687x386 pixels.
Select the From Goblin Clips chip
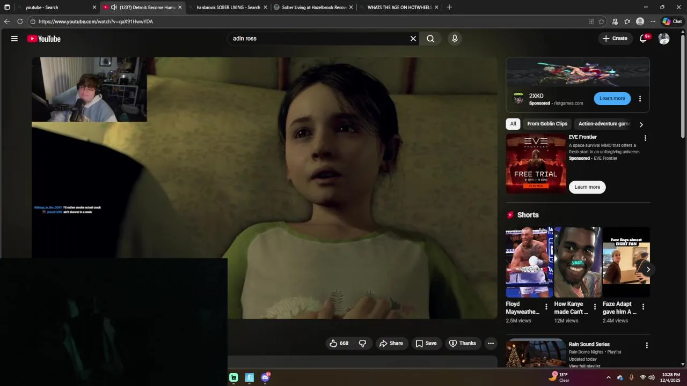click(547, 124)
